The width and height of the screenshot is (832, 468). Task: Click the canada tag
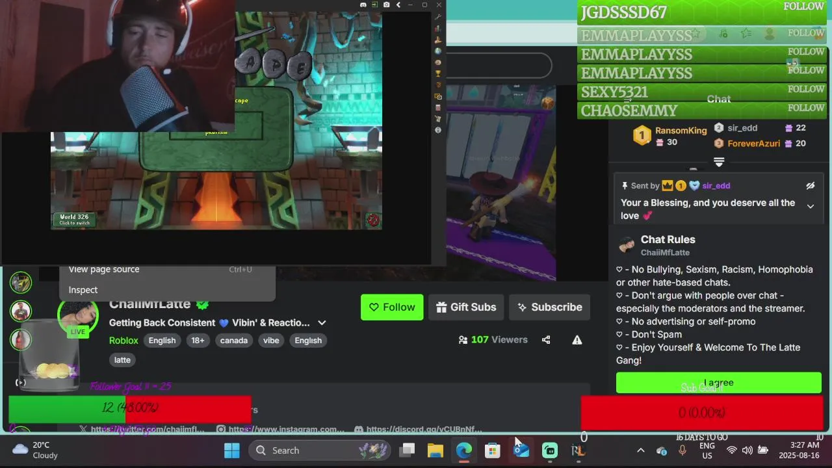coord(234,341)
